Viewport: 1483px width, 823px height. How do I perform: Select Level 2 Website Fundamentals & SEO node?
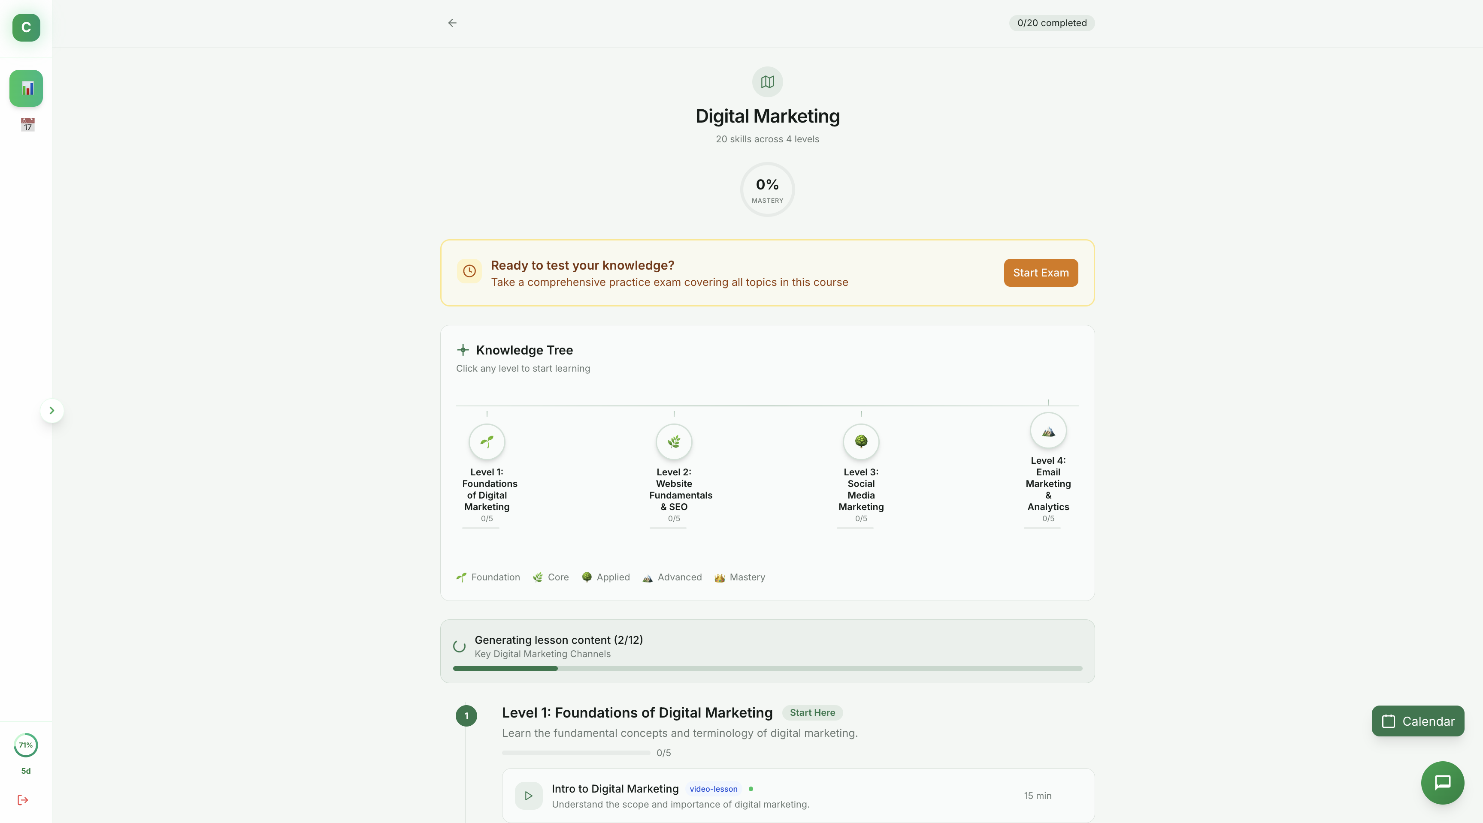(674, 442)
